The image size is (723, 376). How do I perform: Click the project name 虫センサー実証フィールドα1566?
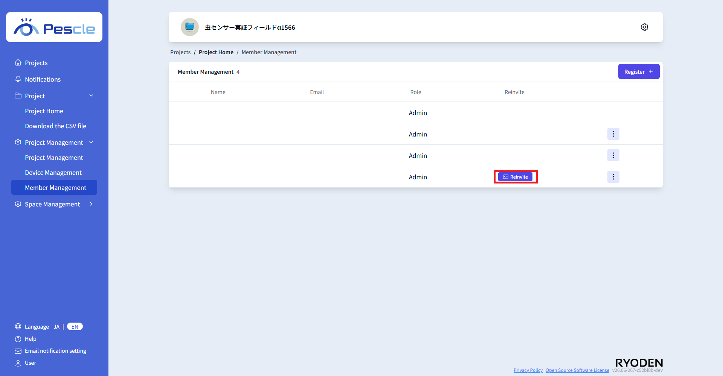tap(250, 27)
